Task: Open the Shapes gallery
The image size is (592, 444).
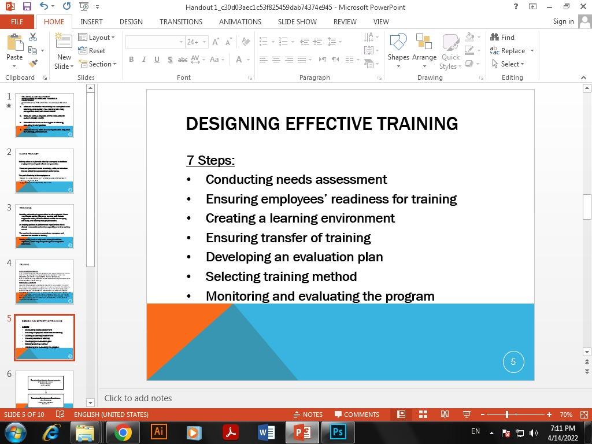Action: (x=398, y=50)
